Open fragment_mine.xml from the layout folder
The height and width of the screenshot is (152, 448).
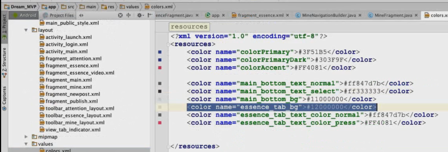[68, 87]
